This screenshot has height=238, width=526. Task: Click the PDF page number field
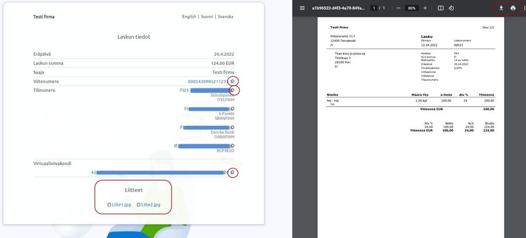(x=374, y=8)
